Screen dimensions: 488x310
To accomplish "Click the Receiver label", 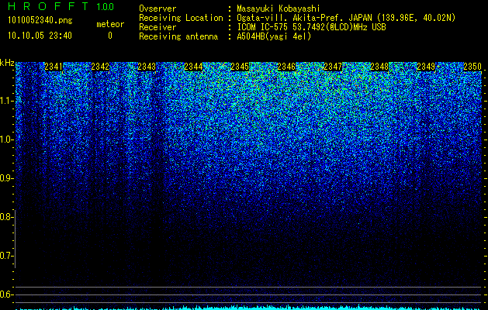I will 157,27.
